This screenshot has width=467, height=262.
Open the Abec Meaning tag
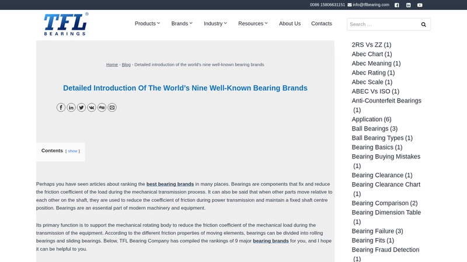[x=376, y=63]
